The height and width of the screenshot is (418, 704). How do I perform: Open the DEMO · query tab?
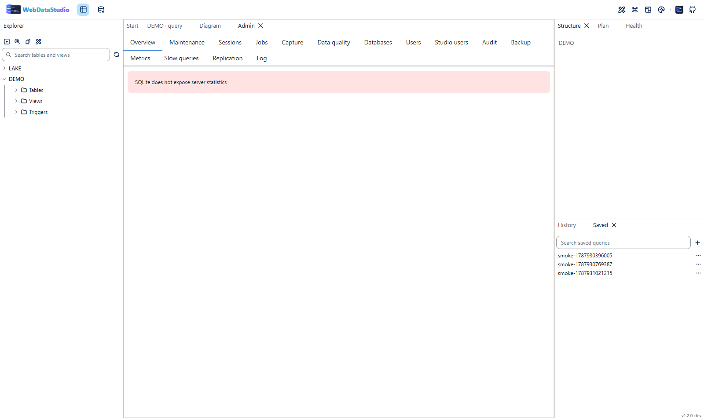[165, 26]
